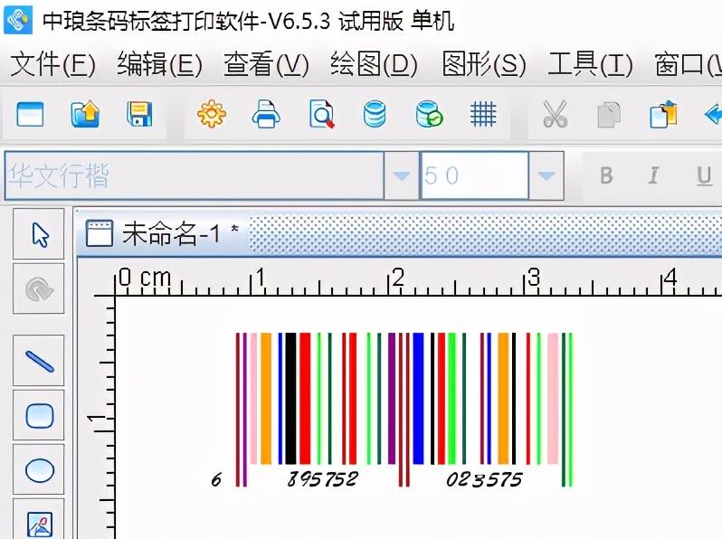Toggle the grid display icon
The height and width of the screenshot is (539, 722).
coord(483,114)
